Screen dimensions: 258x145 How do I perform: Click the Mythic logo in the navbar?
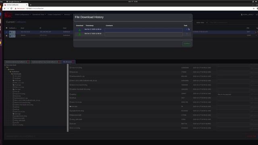[8, 15]
